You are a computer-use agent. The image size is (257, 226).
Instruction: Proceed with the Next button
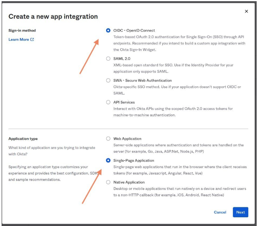pos(240,212)
